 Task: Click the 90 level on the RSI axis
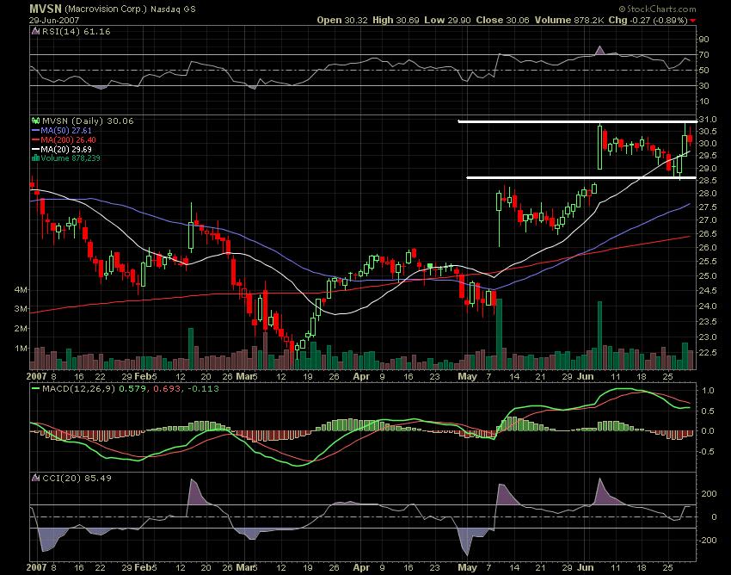pos(703,40)
